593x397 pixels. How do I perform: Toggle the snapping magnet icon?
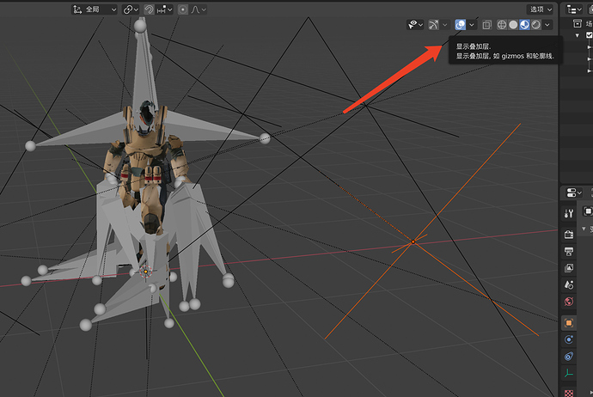click(x=148, y=9)
